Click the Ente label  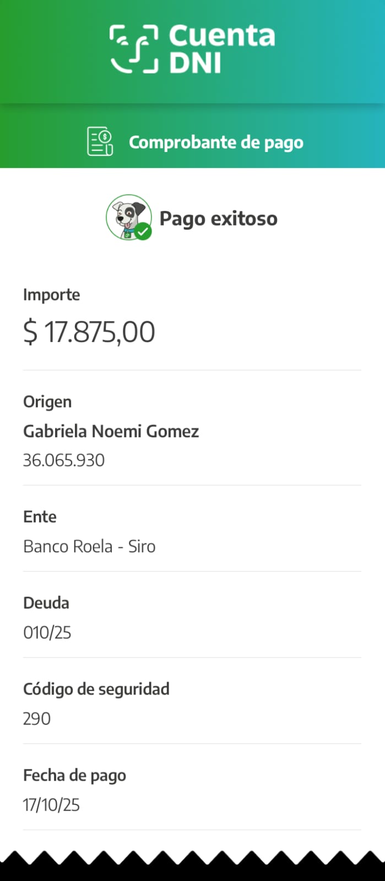[40, 516]
